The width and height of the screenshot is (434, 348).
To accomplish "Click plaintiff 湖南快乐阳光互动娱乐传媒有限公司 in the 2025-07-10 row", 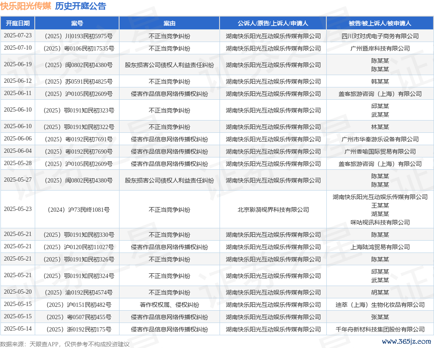I will pyautogui.click(x=273, y=48).
